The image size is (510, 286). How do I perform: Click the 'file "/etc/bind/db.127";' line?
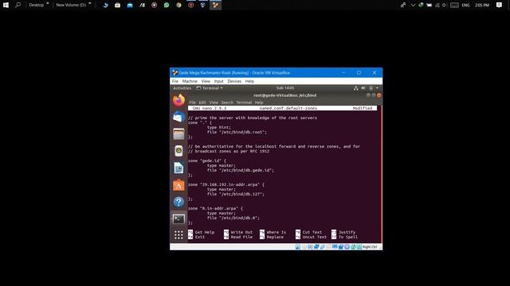(x=236, y=194)
